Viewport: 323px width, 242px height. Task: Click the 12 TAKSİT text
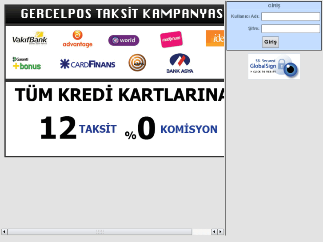click(79, 128)
